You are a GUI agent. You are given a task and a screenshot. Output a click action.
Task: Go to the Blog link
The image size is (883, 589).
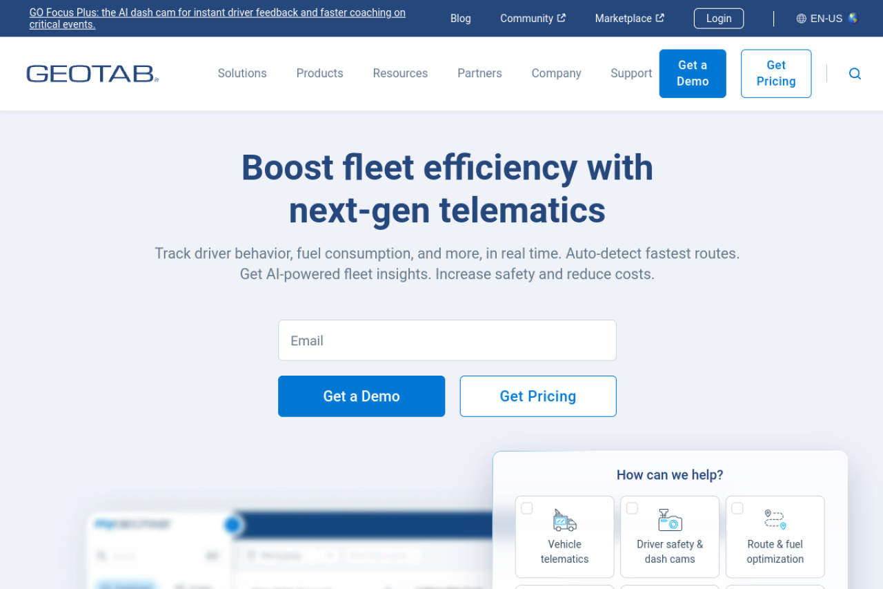tap(461, 19)
